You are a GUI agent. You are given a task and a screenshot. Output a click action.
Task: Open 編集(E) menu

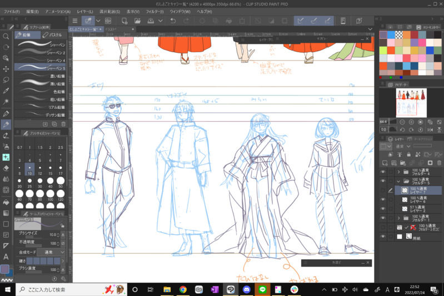coord(32,12)
